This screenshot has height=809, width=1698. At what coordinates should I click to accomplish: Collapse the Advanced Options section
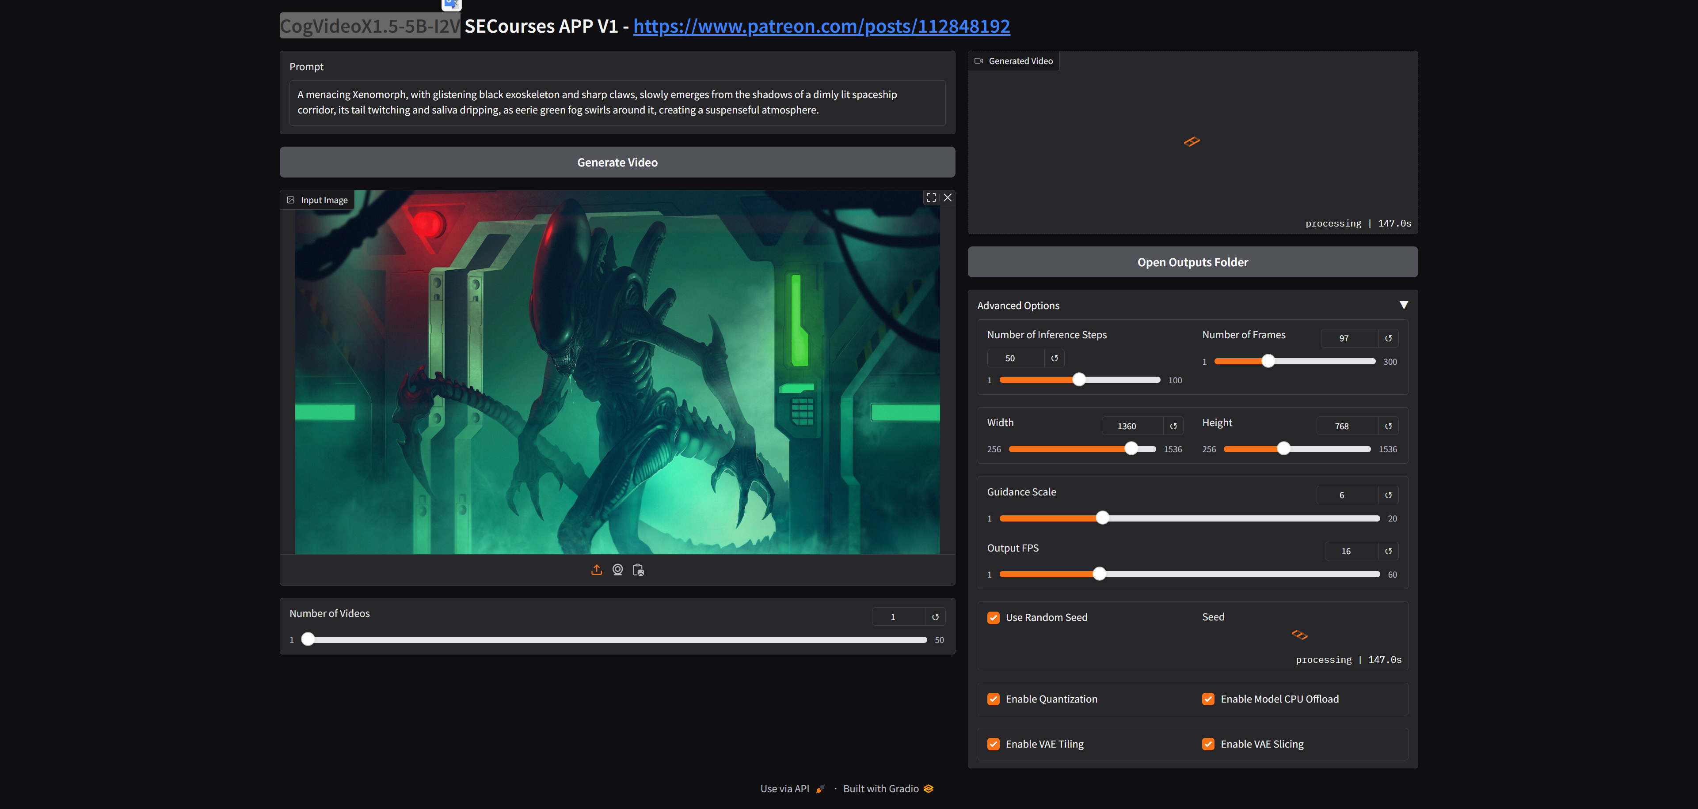[x=1403, y=306]
